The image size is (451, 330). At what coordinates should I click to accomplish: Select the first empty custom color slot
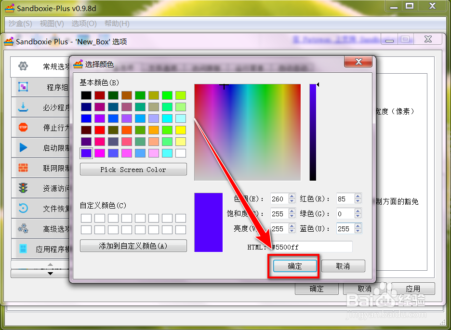86,218
